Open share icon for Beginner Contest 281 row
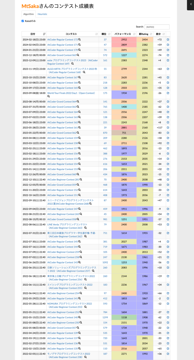 click(x=168, y=179)
